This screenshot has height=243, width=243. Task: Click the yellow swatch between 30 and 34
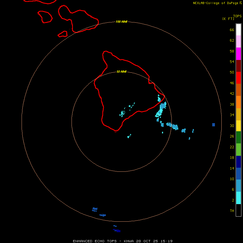238,126
